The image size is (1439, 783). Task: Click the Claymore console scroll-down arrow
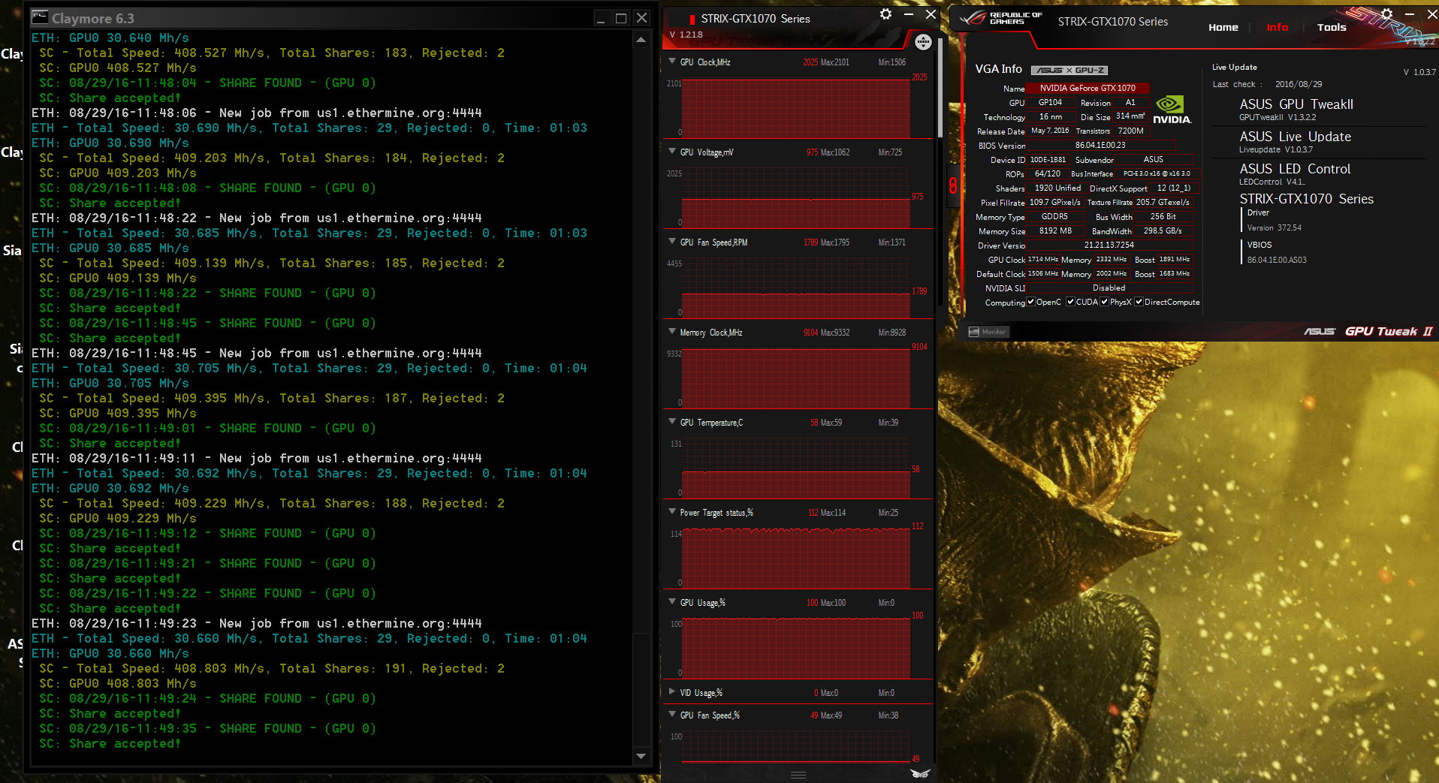pyautogui.click(x=641, y=756)
